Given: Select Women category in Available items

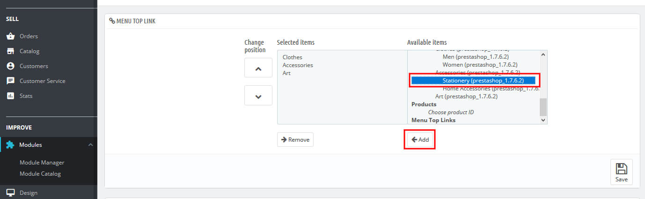Looking at the screenshot, I should (x=480, y=65).
